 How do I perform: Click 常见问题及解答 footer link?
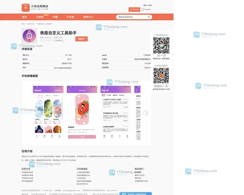[x=27, y=181]
